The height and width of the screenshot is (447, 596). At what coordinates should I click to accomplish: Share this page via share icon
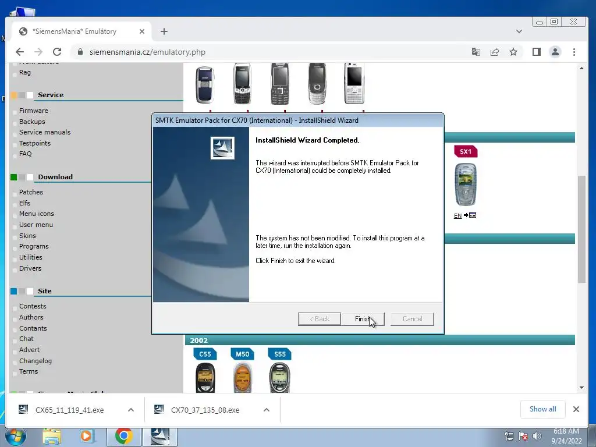tap(495, 52)
